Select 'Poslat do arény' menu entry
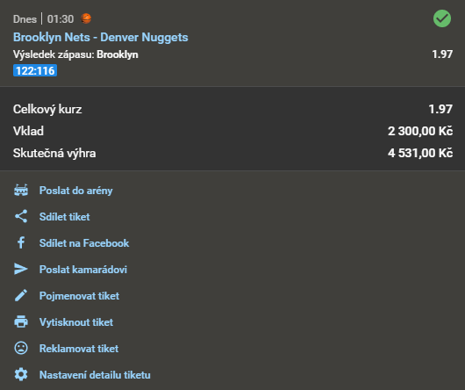Viewport: 465px width, 390px height. coord(76,191)
